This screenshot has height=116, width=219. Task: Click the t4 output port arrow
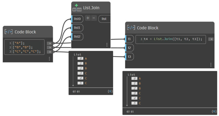tap(211, 39)
